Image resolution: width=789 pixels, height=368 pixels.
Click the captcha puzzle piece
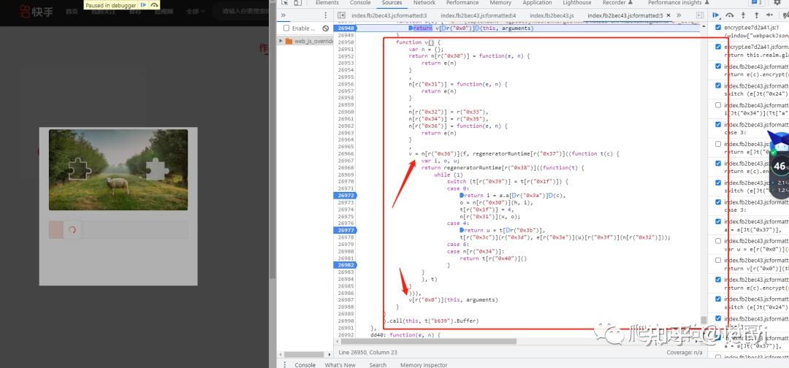80,169
